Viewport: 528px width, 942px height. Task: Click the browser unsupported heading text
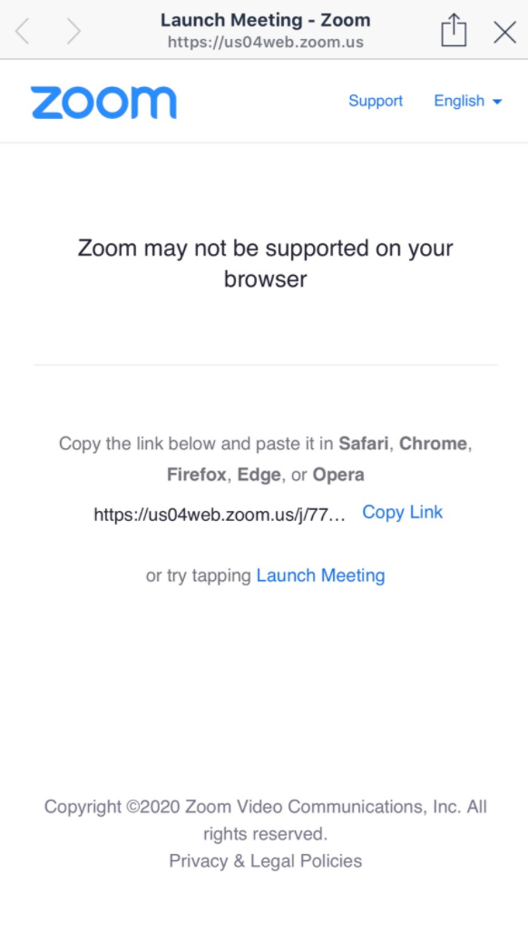(266, 263)
